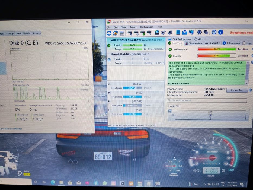Switch to the Log tab
This screenshot has height=190, width=253.
click(x=247, y=43)
